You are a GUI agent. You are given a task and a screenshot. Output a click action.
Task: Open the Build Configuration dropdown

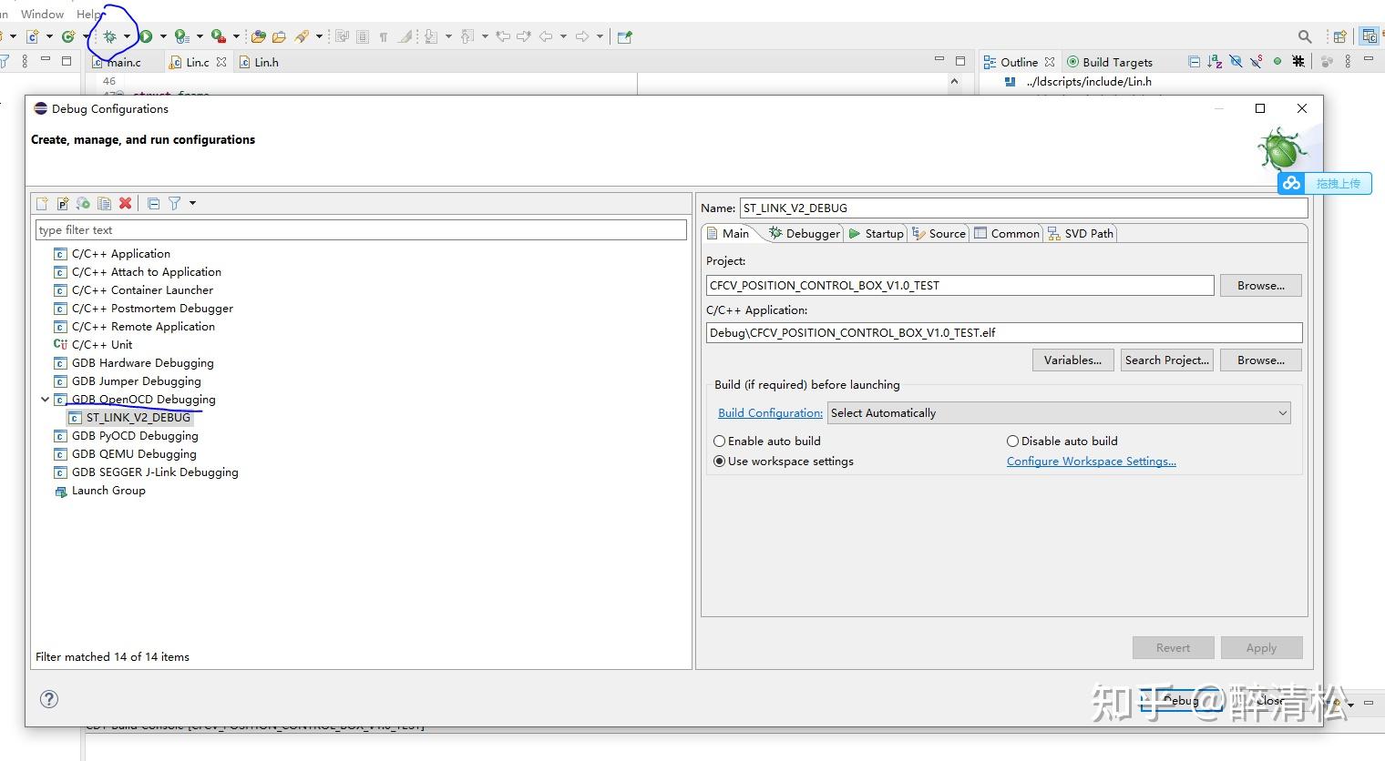[x=1059, y=413]
